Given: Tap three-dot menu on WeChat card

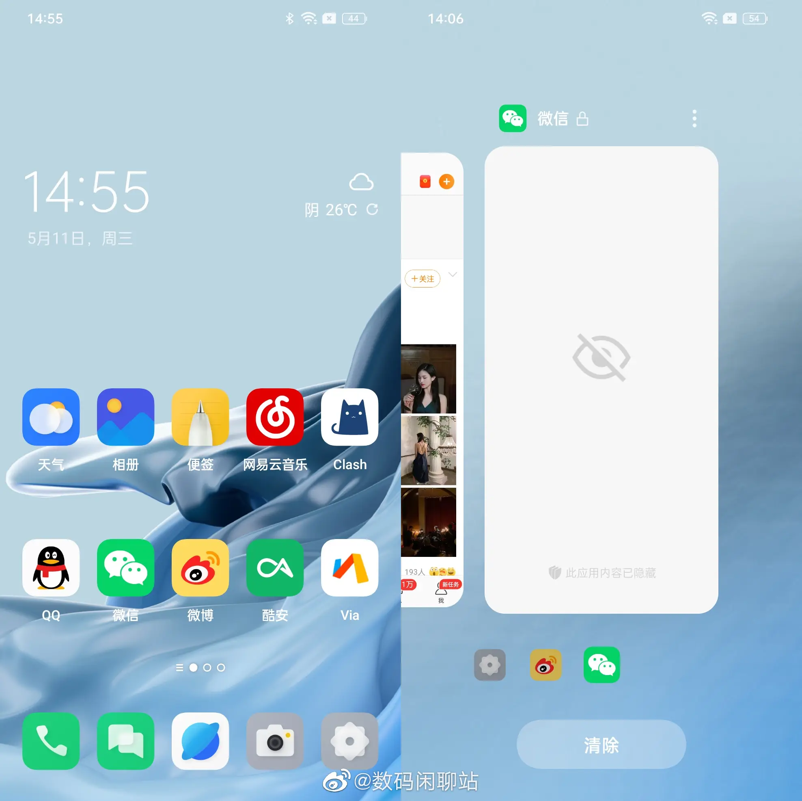Looking at the screenshot, I should (x=694, y=117).
